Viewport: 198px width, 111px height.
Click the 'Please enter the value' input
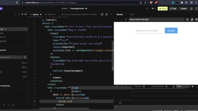tap(148, 31)
